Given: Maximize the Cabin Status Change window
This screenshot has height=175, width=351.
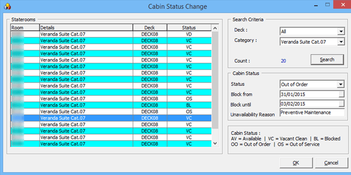Looking at the screenshot, I should 327,5.
